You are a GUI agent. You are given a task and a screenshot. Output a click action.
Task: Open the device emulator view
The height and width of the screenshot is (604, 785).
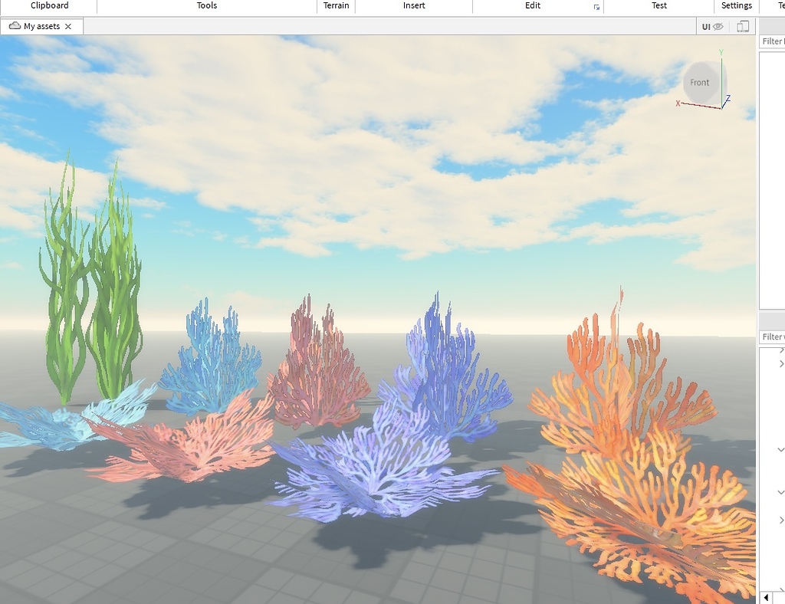[x=743, y=25]
